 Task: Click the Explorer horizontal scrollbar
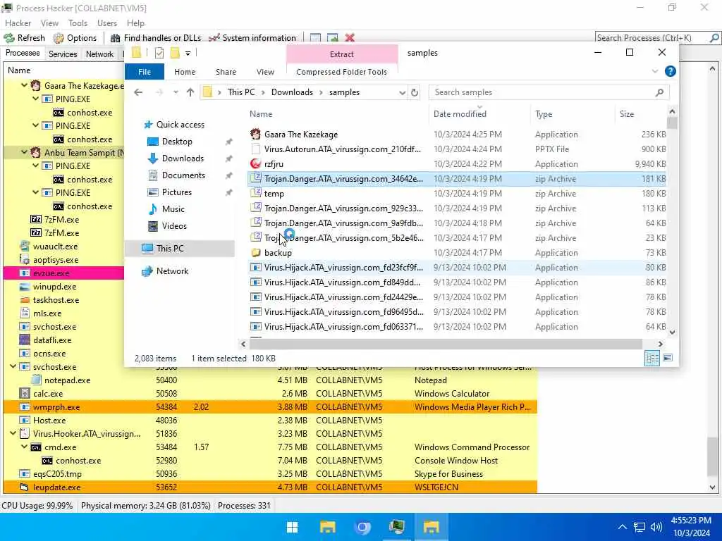(x=444, y=344)
